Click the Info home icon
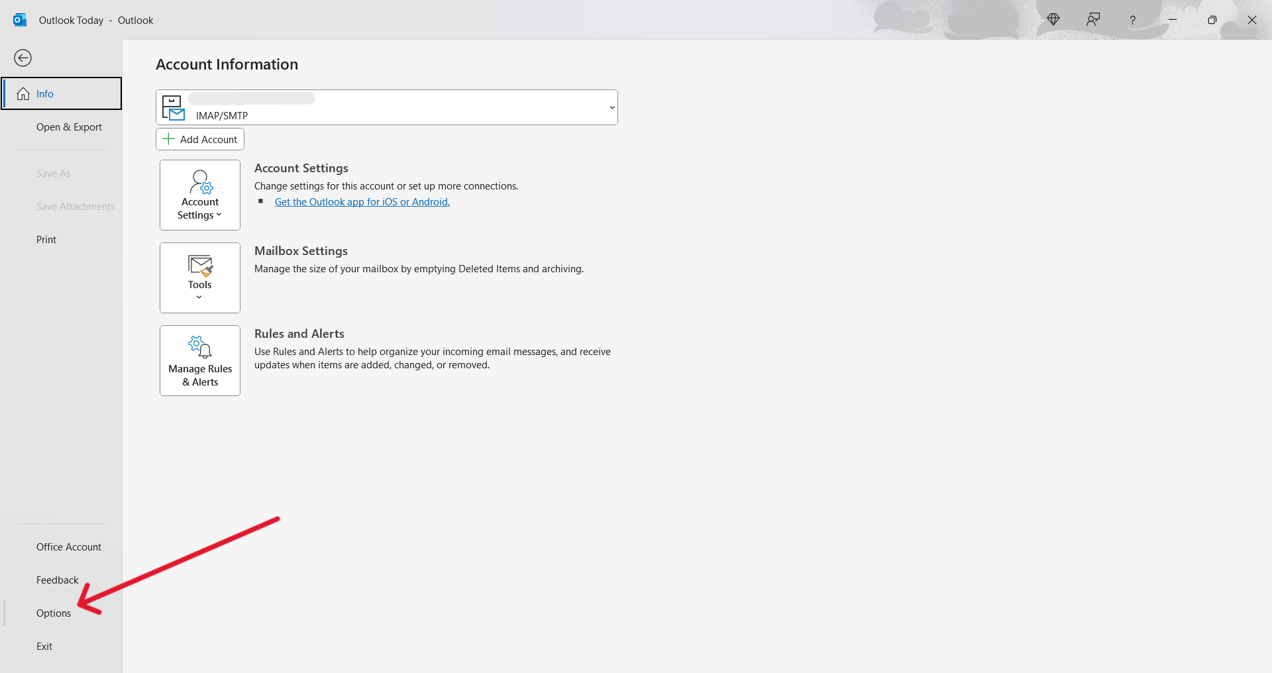 [x=23, y=93]
